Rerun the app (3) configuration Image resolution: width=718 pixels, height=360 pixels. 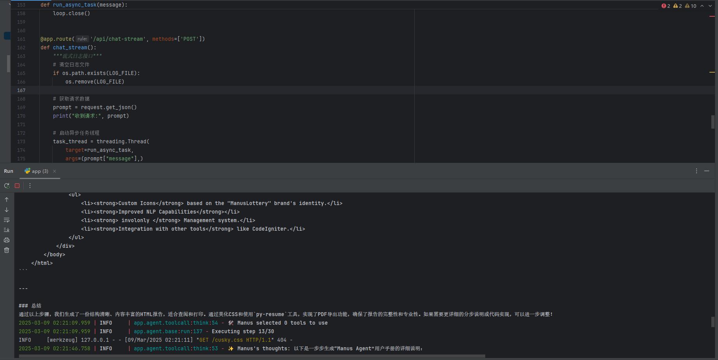coord(7,186)
